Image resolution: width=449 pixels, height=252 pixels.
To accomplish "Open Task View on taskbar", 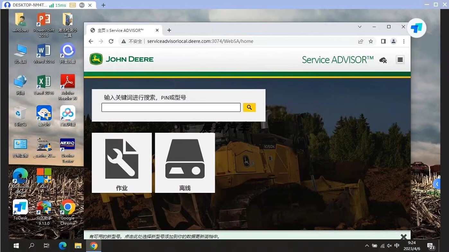I will [x=47, y=246].
